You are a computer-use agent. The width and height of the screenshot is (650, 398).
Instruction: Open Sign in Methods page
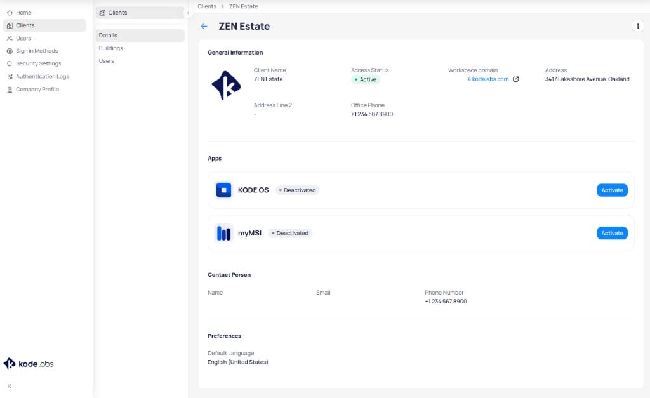click(x=45, y=51)
